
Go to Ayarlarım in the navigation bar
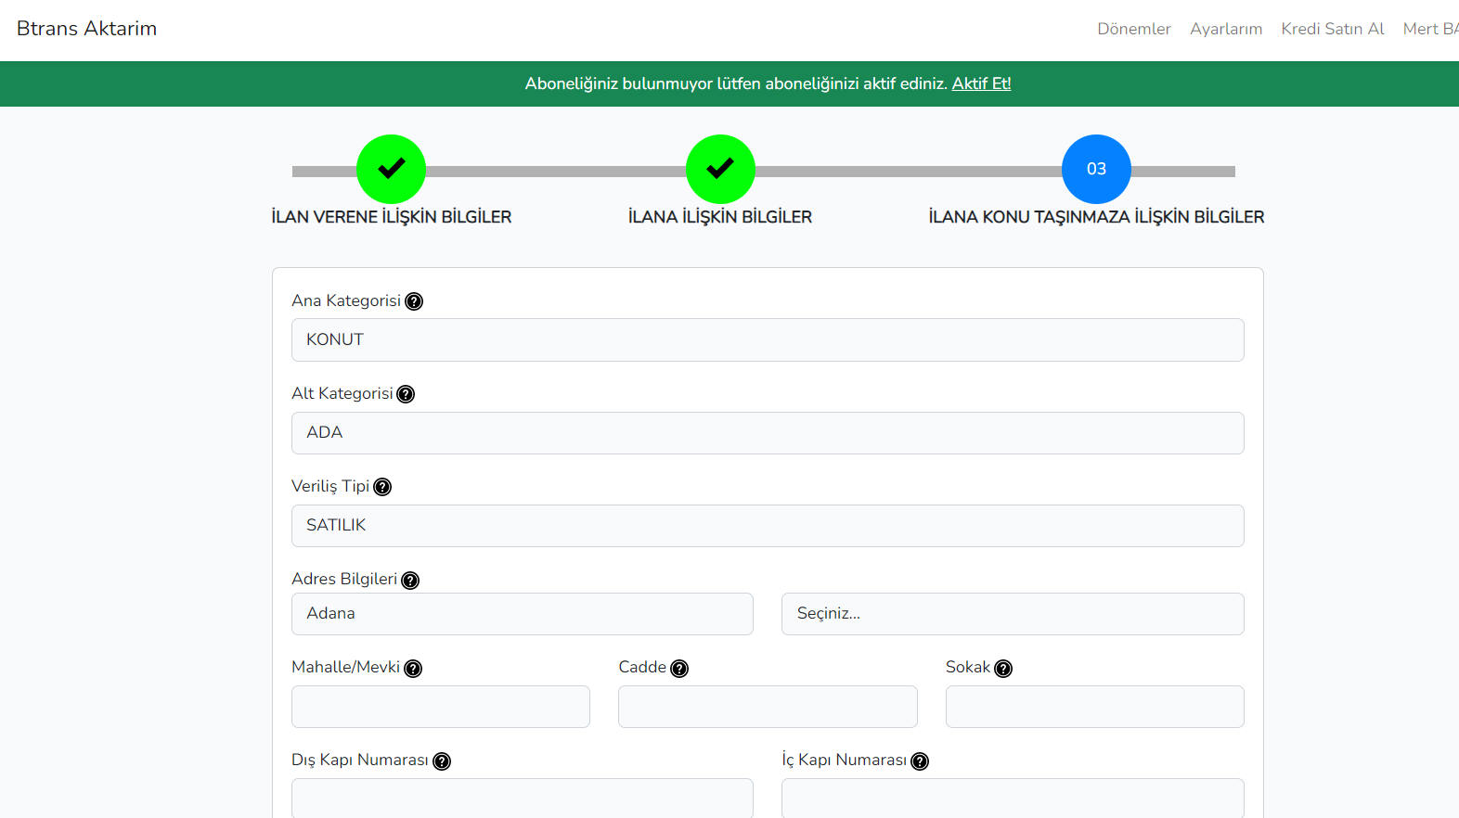pyautogui.click(x=1225, y=29)
